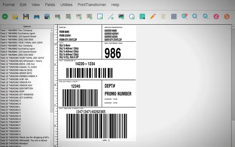
Task: Toggle the grid icon
Action: pos(174,16)
